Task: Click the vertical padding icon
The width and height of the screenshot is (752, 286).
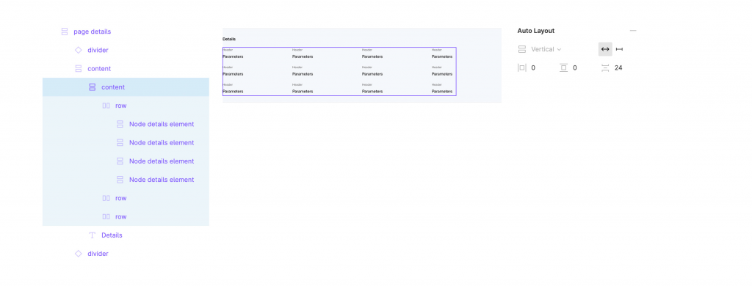Action: 563,68
